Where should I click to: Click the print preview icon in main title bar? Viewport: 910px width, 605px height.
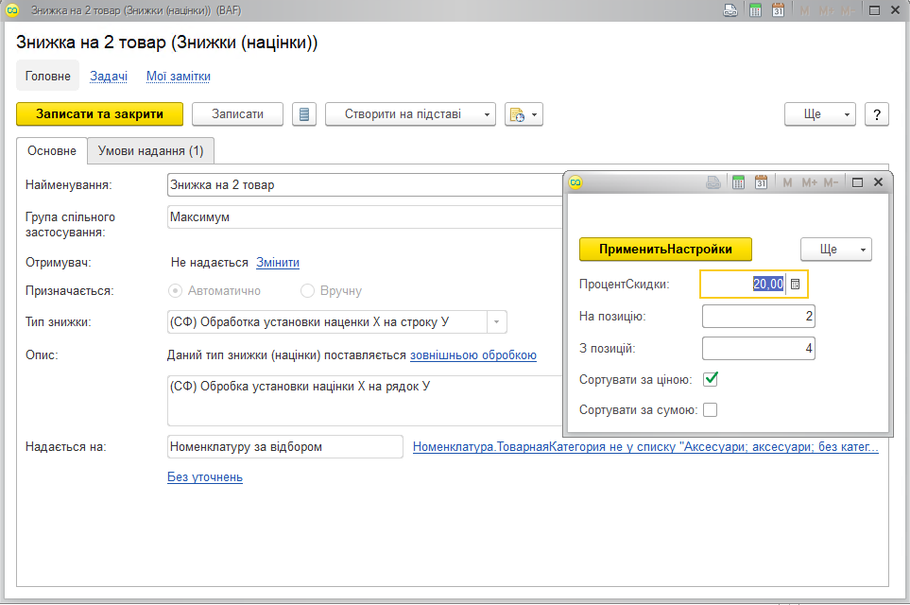(730, 10)
